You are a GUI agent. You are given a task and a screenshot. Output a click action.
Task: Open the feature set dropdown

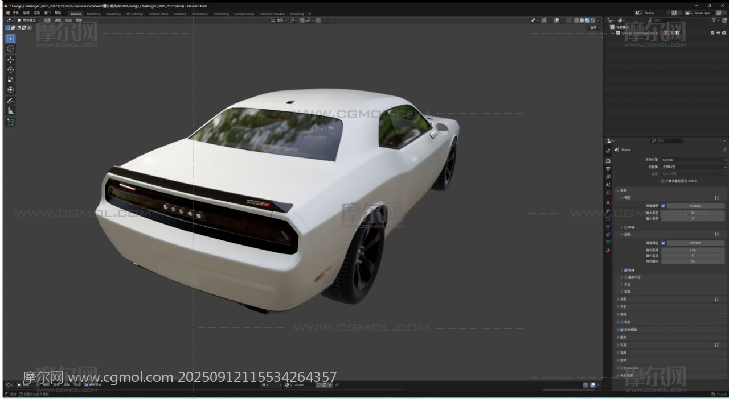694,167
